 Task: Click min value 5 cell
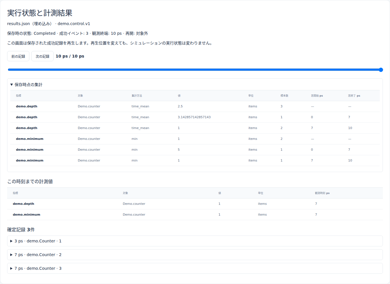179,150
